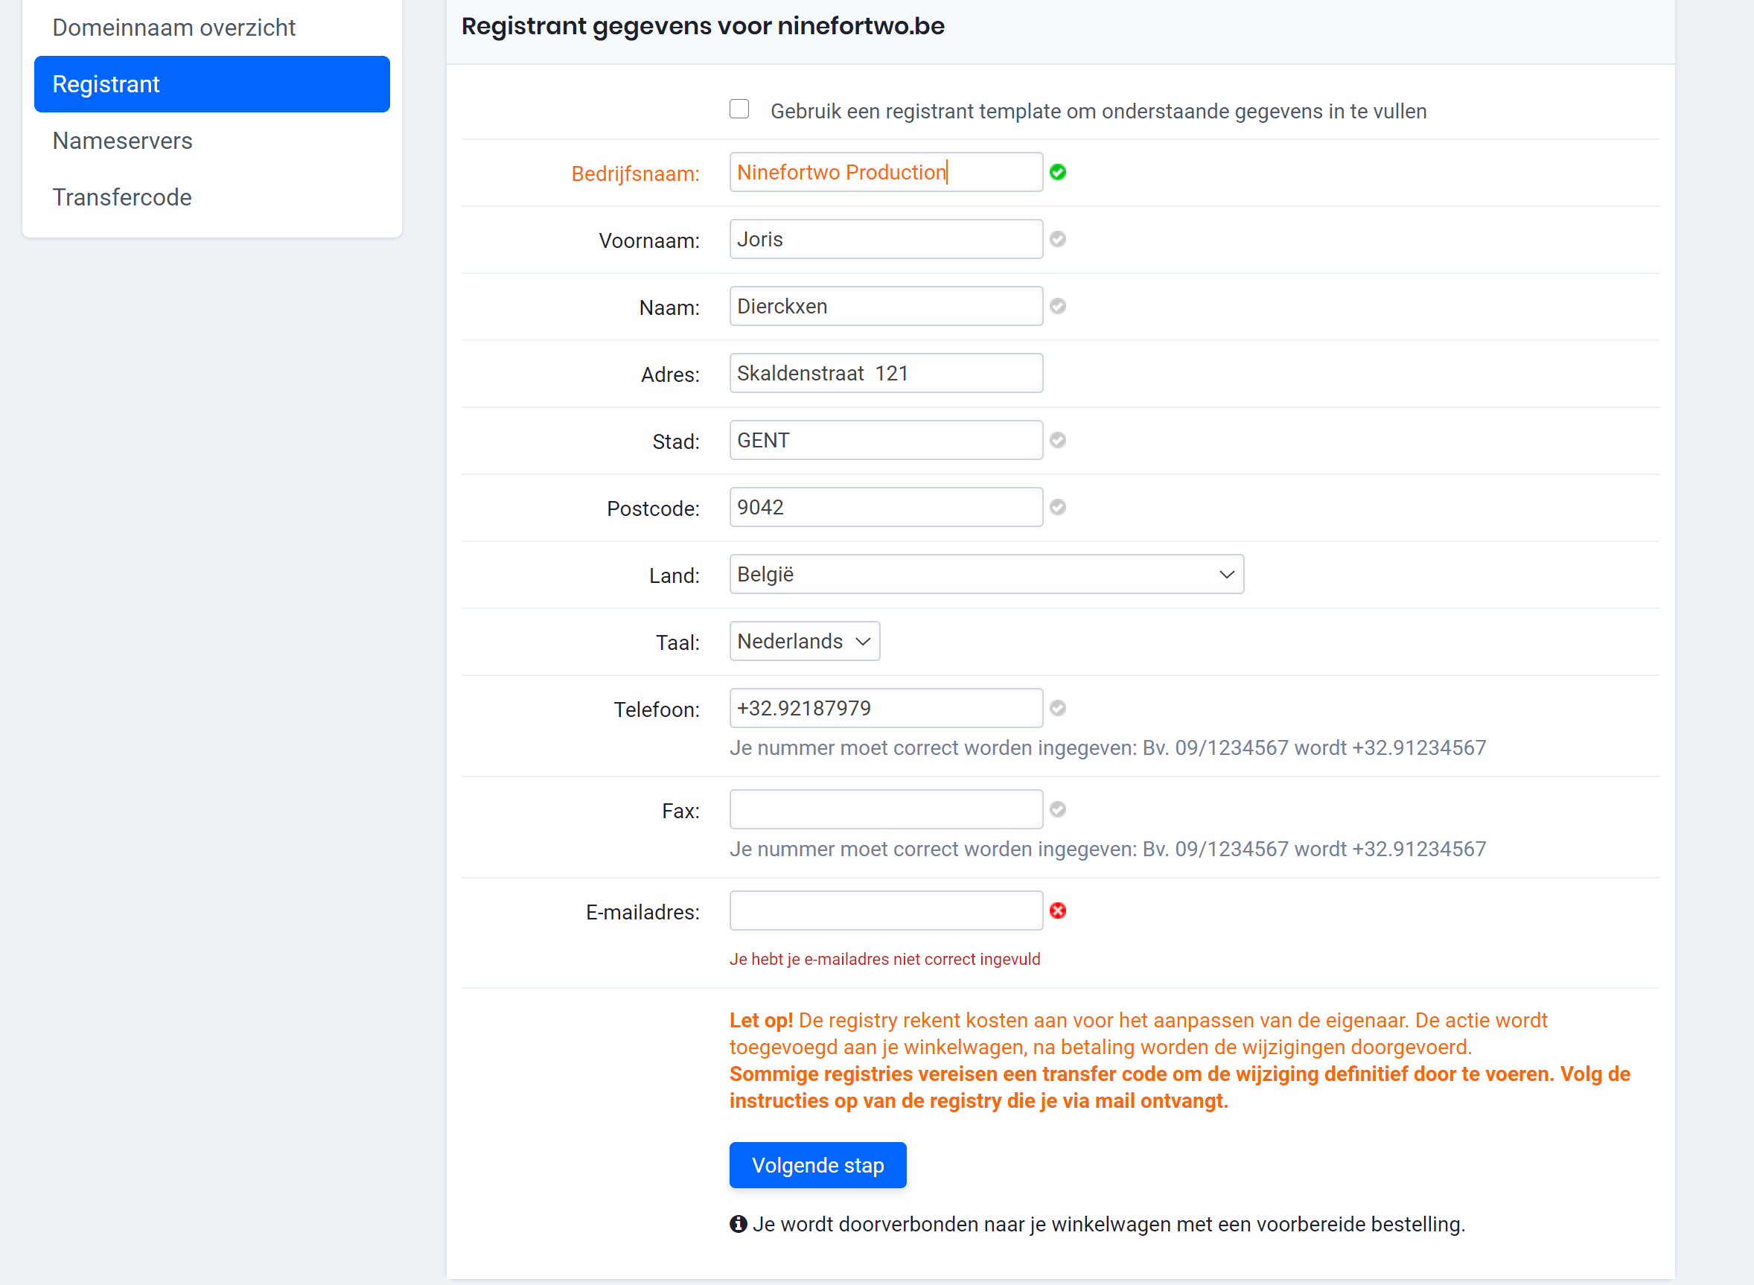Click the Adres field containing Skaldenstraat 121
This screenshot has height=1285, width=1754.
pyautogui.click(x=886, y=372)
